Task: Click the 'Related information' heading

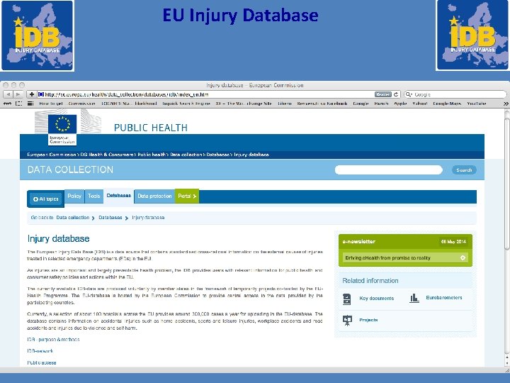Action: pyautogui.click(x=370, y=281)
